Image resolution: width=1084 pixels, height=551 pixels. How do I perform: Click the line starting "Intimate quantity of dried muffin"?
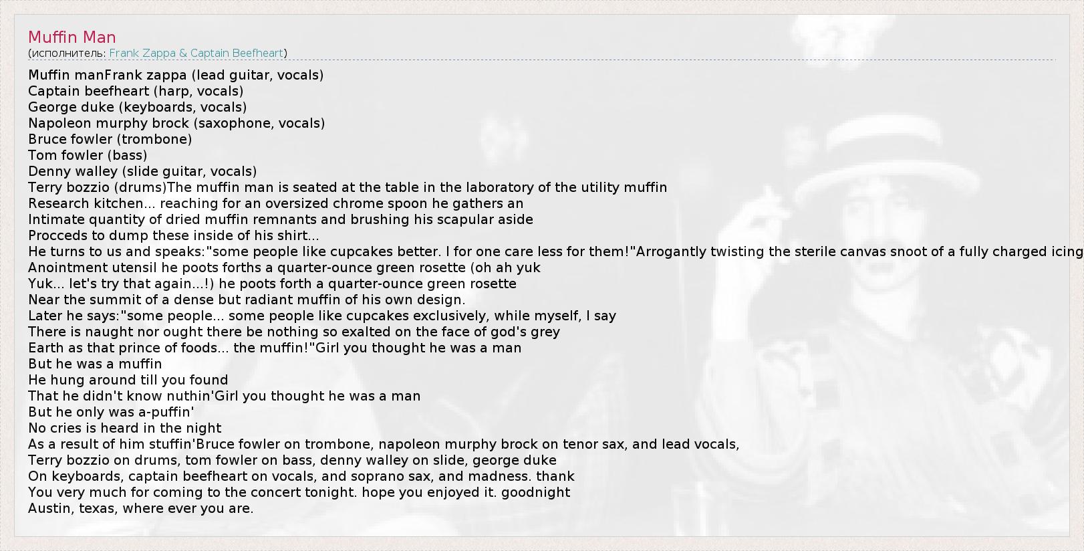pyautogui.click(x=280, y=219)
